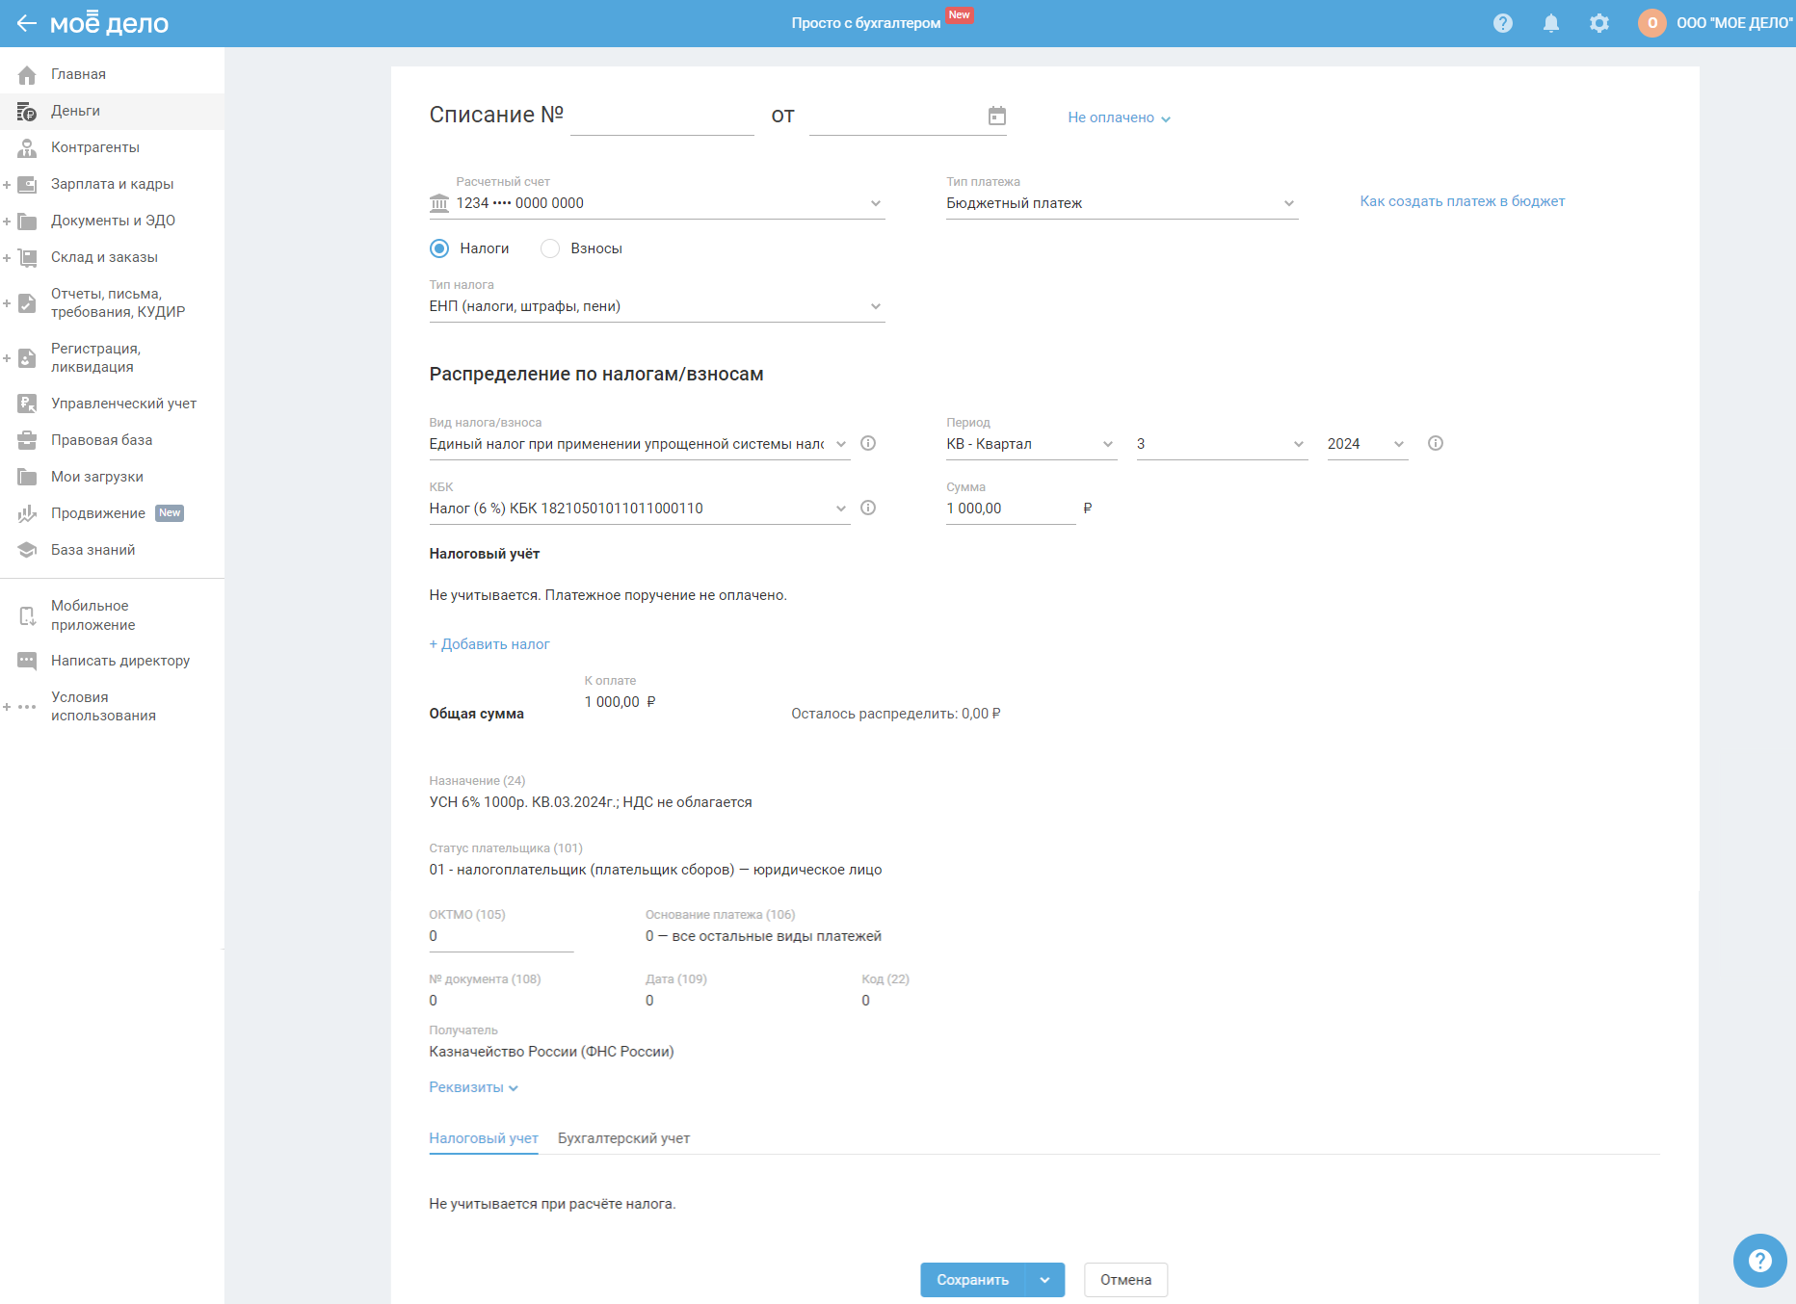Open База знаний in sidebar
Viewport: 1796px width, 1304px height.
pos(112,550)
